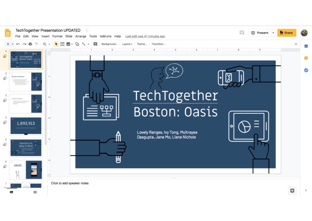Select slide 5 Statistics thumbnail
This screenshot has width=312, height=221.
26,148
